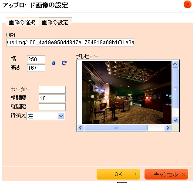This screenshot has height=183, width=195.
Task: Focus the URL input field
Action: pos(70,42)
